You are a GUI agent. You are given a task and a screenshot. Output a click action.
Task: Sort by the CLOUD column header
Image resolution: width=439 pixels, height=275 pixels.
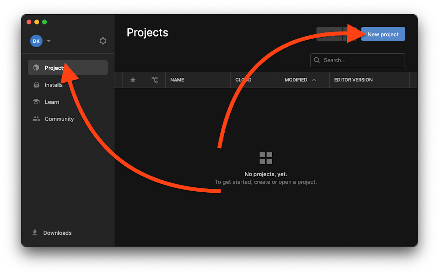click(243, 80)
